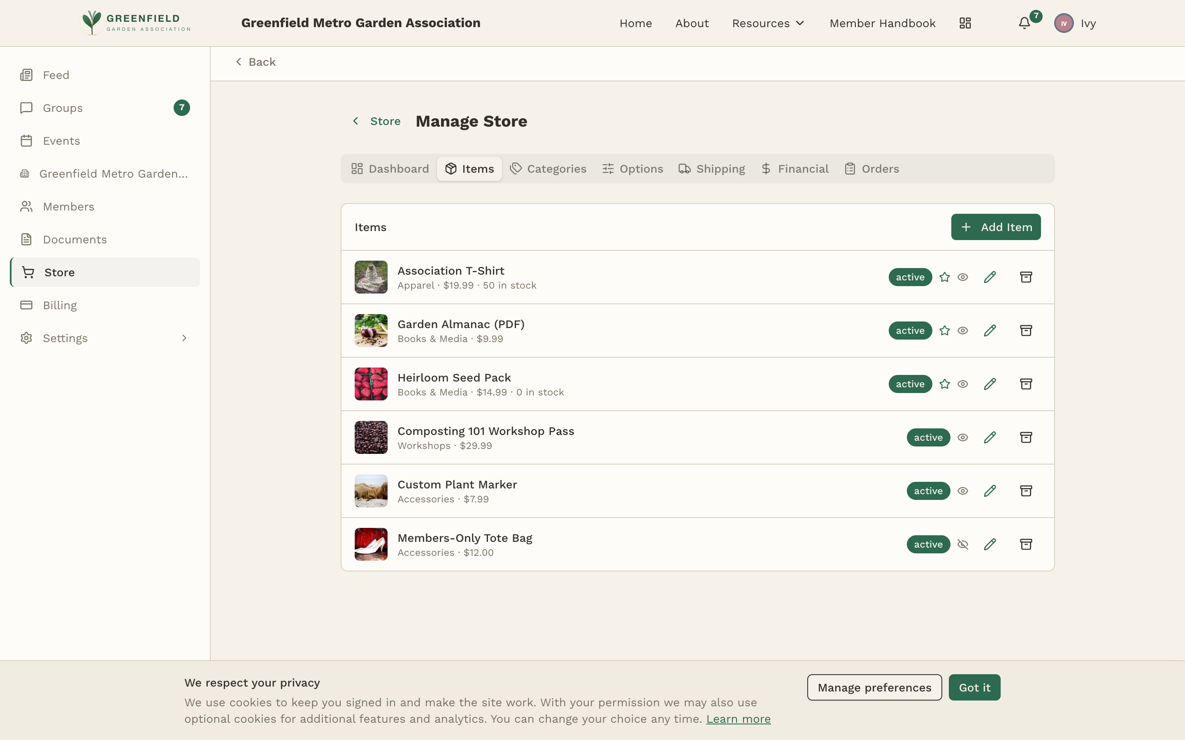Image resolution: width=1185 pixels, height=740 pixels.
Task: Archive the Custom Plant Marker item
Action: (1026, 490)
